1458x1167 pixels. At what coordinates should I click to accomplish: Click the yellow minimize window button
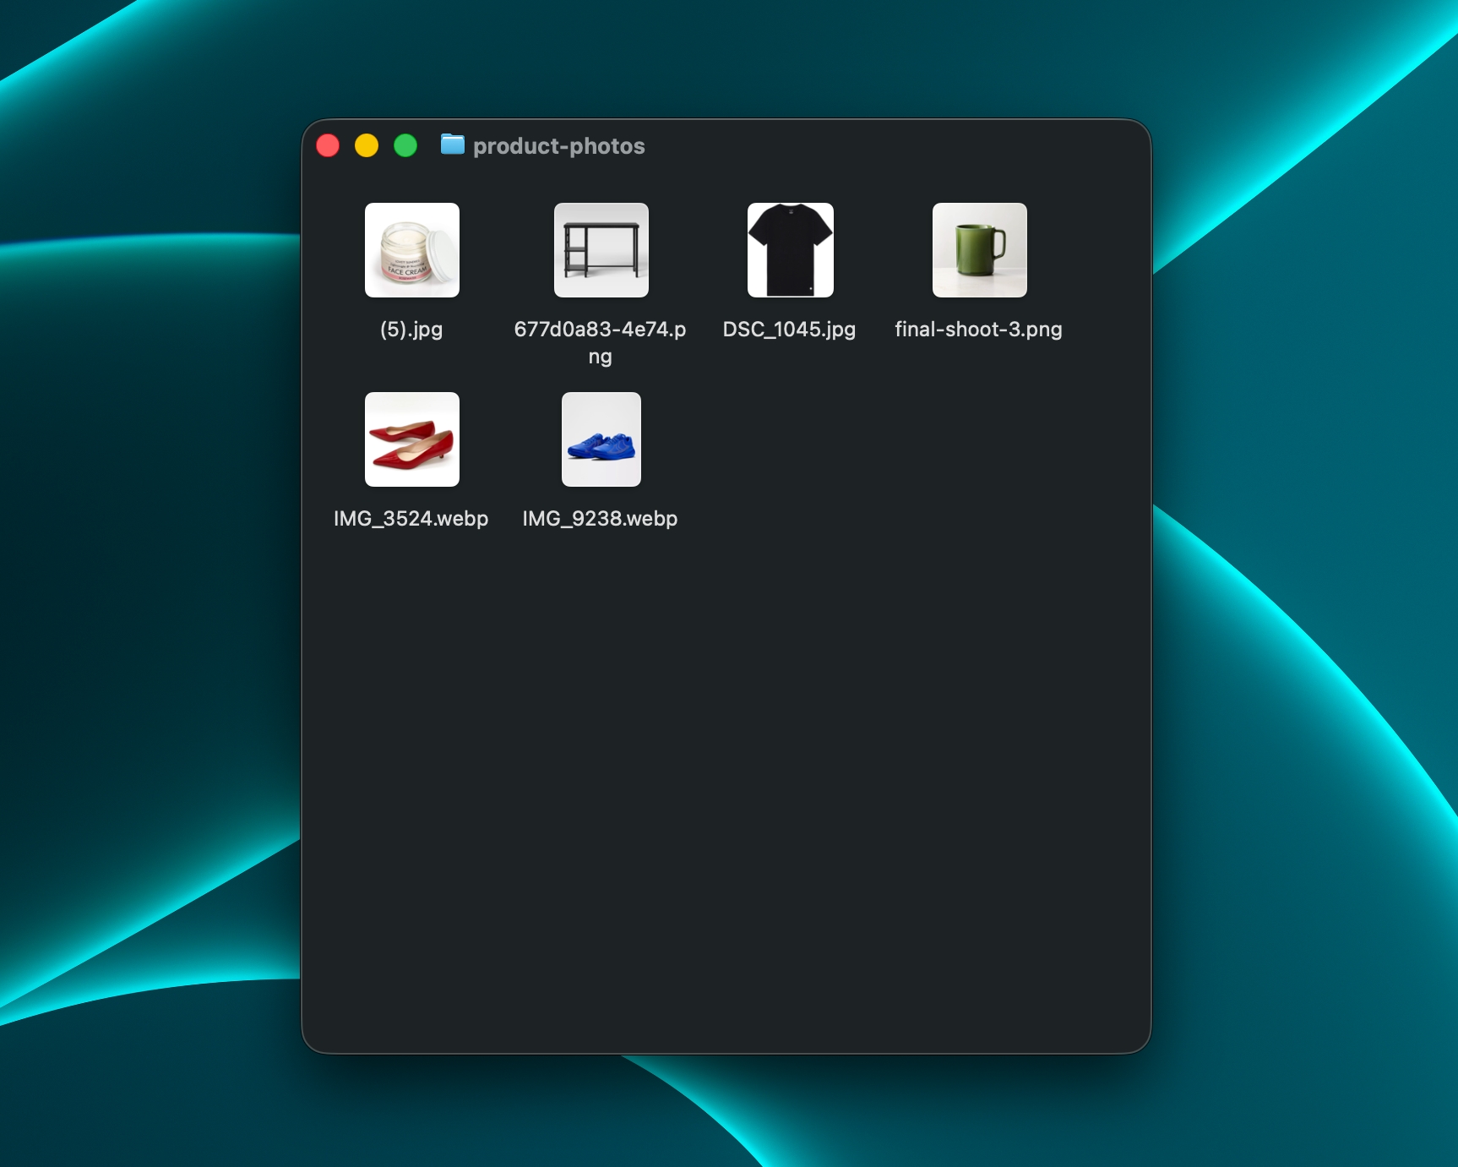pyautogui.click(x=366, y=145)
